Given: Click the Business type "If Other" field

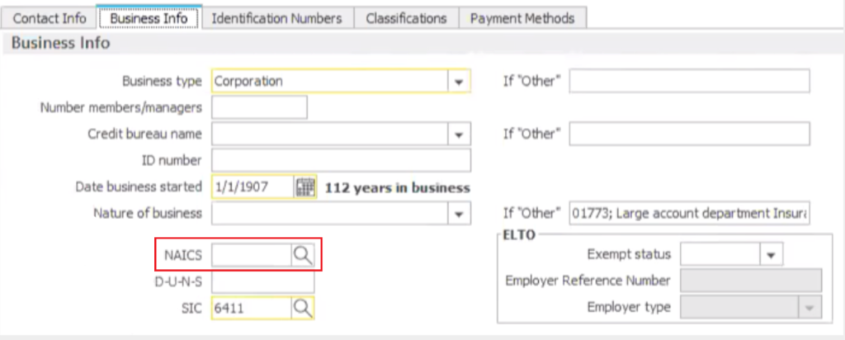Looking at the screenshot, I should coord(689,82).
